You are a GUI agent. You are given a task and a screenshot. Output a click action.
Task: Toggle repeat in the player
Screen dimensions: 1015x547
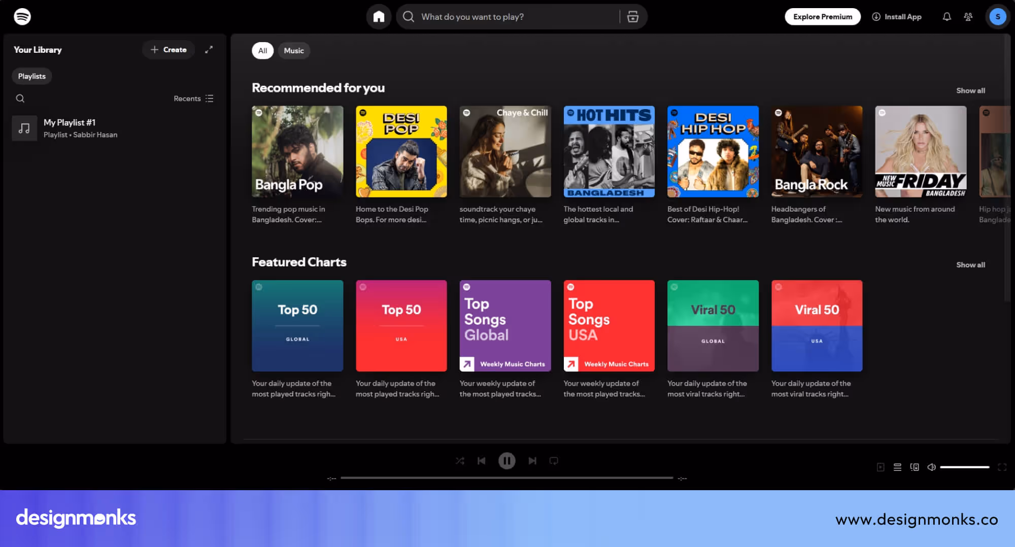coord(554,461)
